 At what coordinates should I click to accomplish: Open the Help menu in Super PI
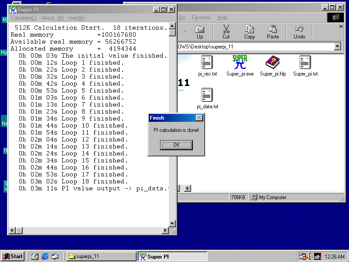(x=76, y=18)
